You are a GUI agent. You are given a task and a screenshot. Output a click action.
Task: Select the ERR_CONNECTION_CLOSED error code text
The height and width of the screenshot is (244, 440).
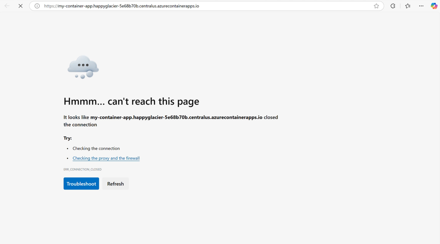82,170
